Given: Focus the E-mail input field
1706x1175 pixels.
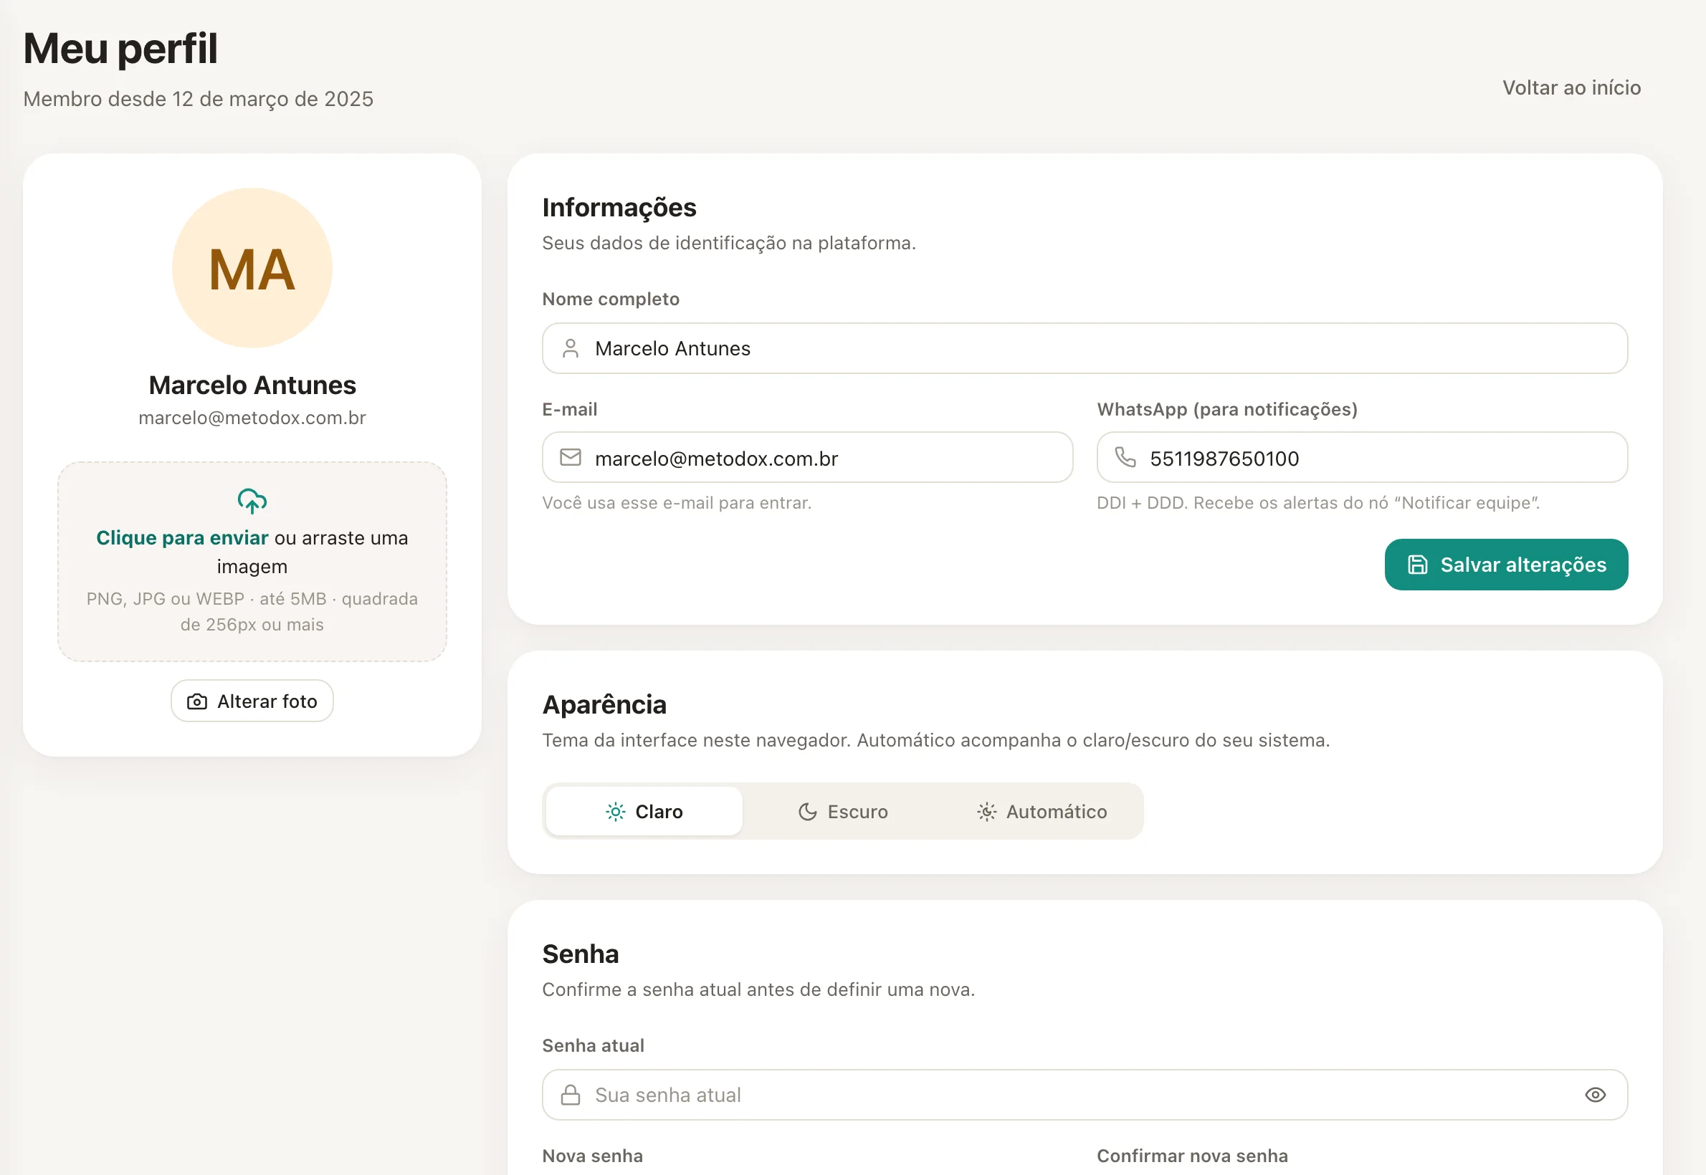Looking at the screenshot, I should (807, 458).
